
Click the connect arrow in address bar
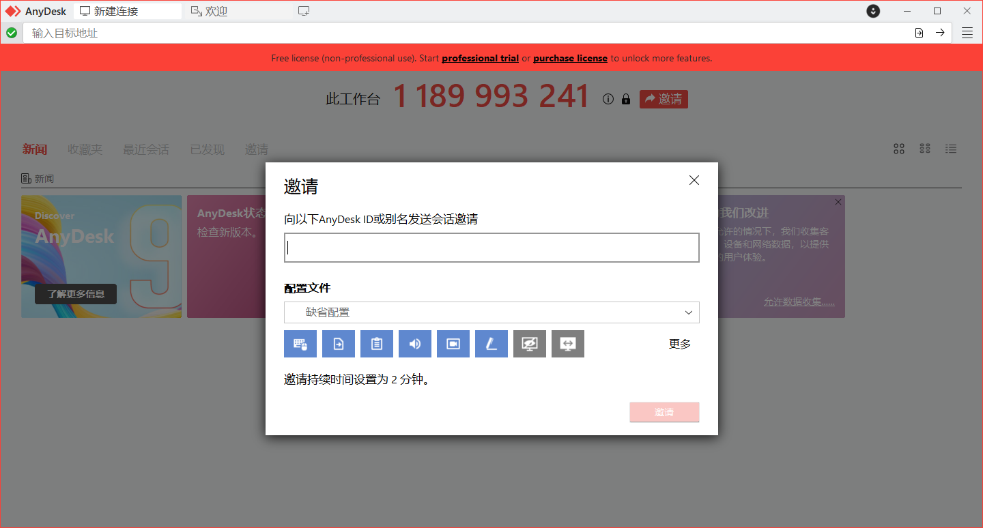click(940, 33)
